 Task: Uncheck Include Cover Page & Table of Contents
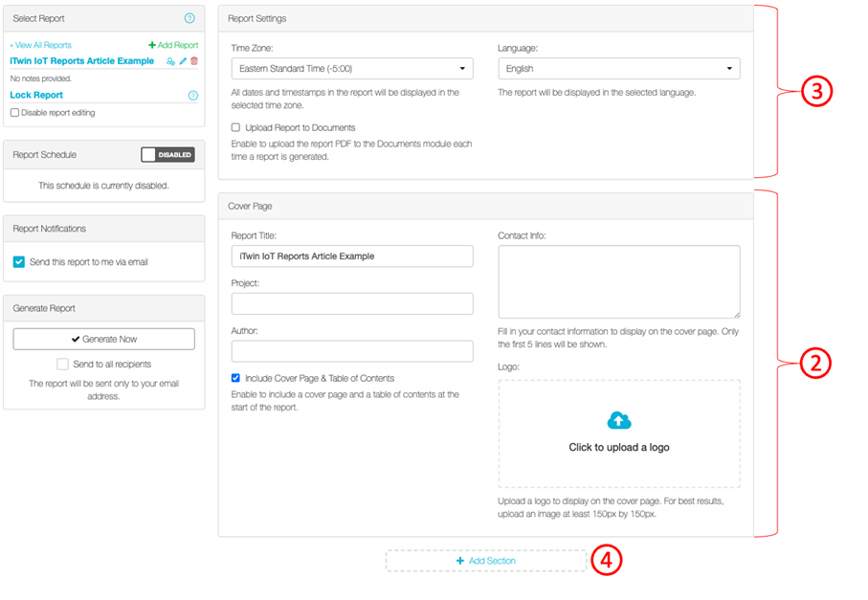(236, 378)
